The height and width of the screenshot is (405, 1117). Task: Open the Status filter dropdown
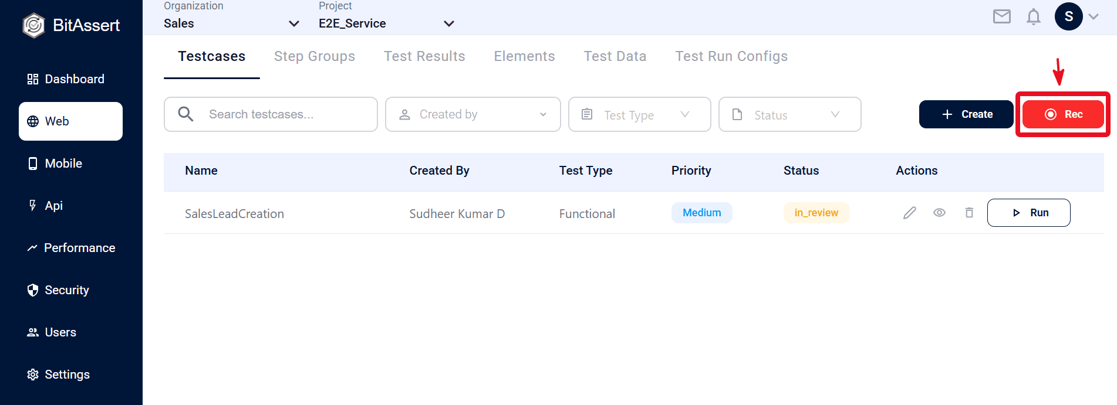pos(790,114)
